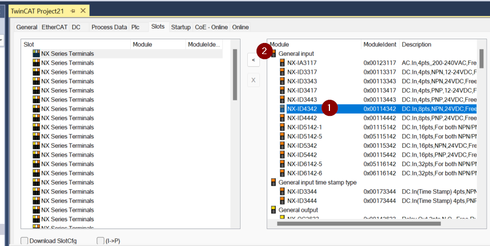
Task: Select the Slots tab
Action: coord(158,26)
